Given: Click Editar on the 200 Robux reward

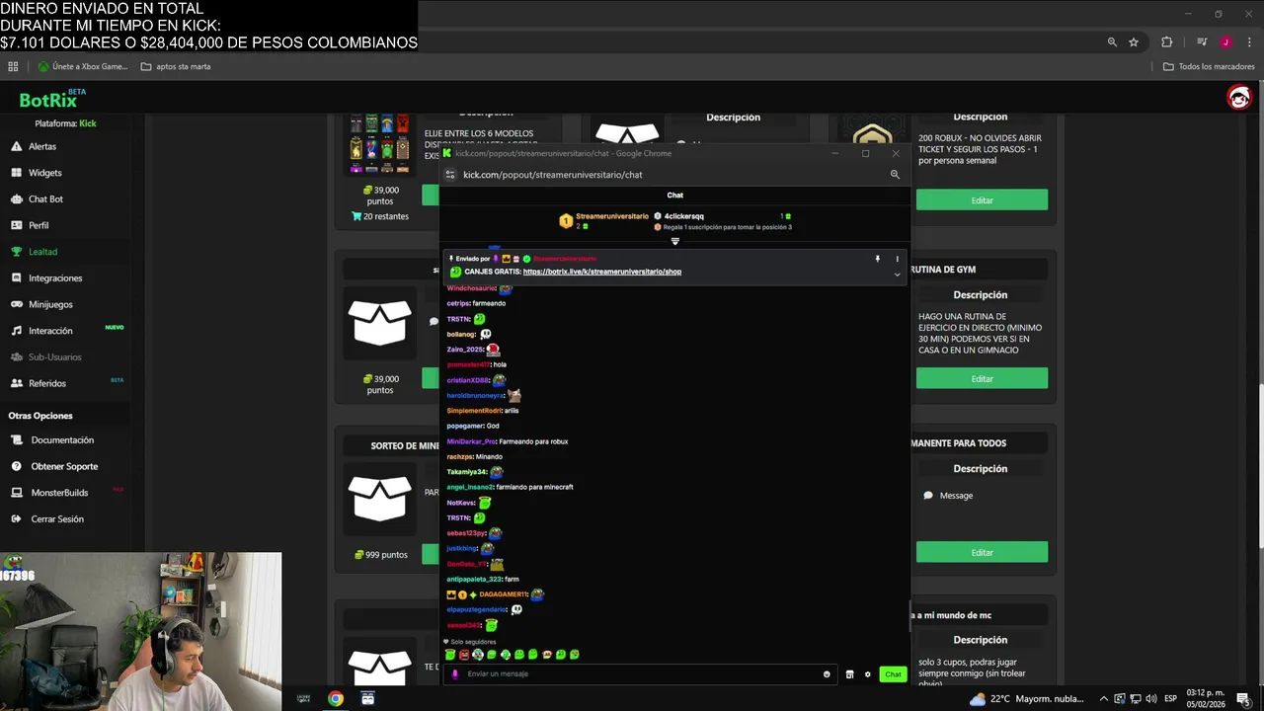Looking at the screenshot, I should [982, 200].
